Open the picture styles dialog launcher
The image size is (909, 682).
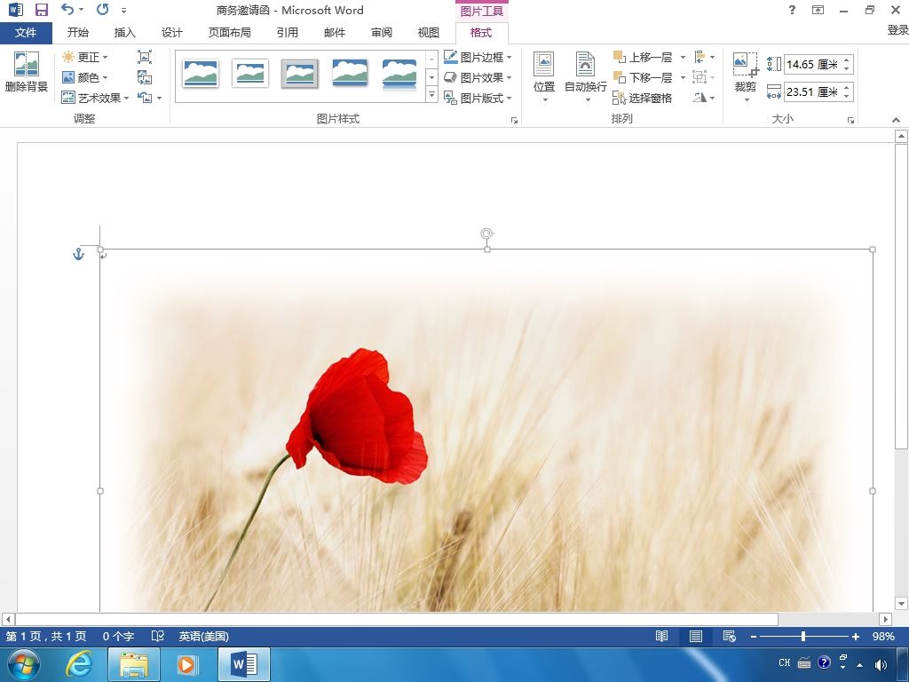tap(514, 120)
